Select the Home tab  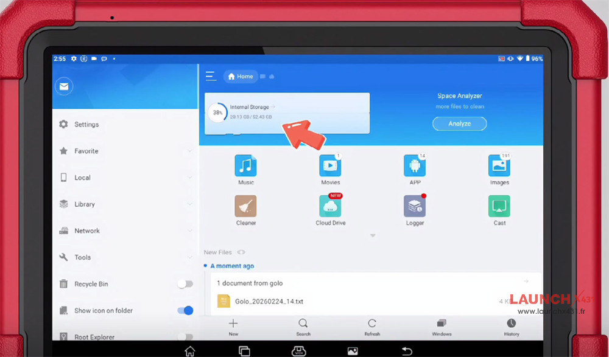[241, 77]
